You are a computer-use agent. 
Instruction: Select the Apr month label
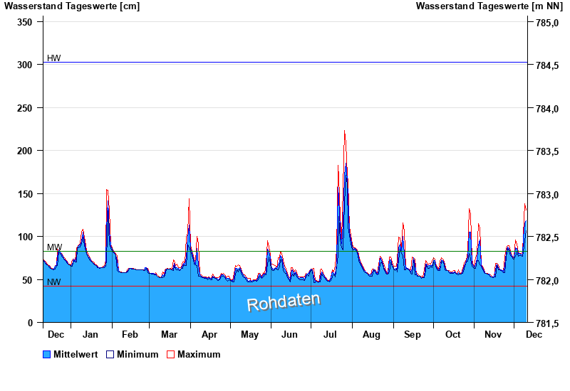tap(209, 334)
